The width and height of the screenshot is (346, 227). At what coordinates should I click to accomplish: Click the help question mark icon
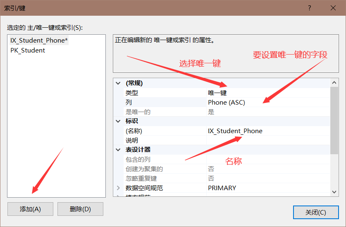tap(310, 8)
